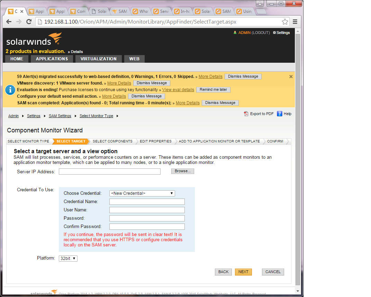This screenshot has width=371, height=297.
Task: Go back with browser back arrow
Action: [x=9, y=22]
